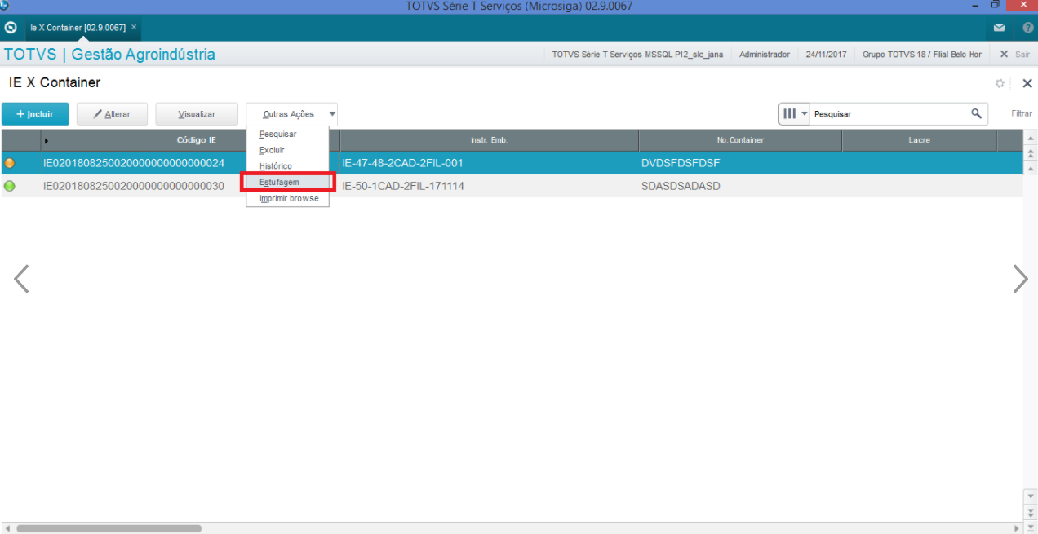The width and height of the screenshot is (1038, 534).
Task: Click the TOTVS home logo icon
Action: [11, 27]
